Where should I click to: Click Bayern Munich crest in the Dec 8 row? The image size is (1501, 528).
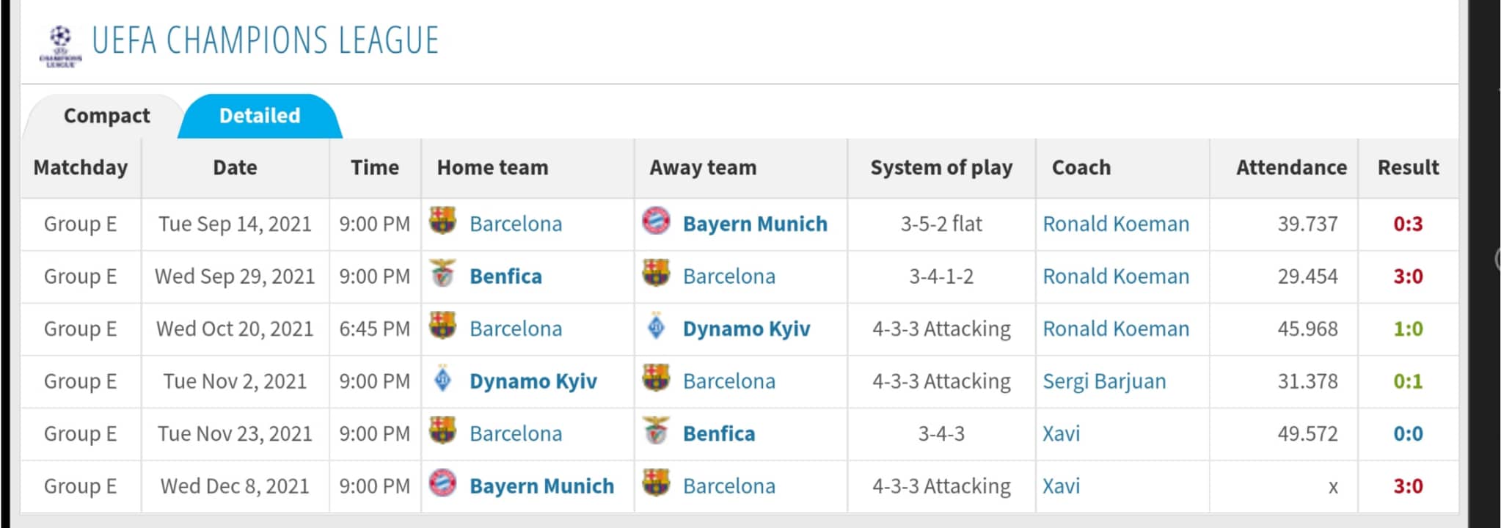tap(442, 483)
